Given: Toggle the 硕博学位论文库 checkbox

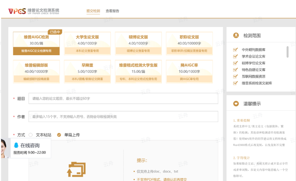Looking at the screenshot, I should coord(235,63).
